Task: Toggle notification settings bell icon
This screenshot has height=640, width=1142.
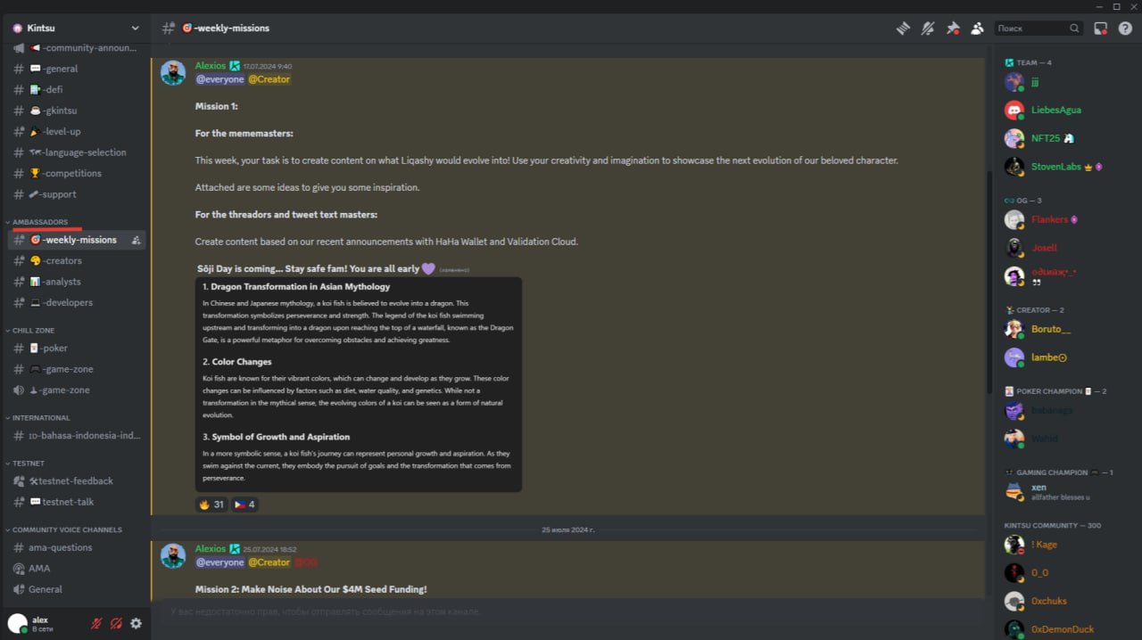Action: [x=928, y=29]
